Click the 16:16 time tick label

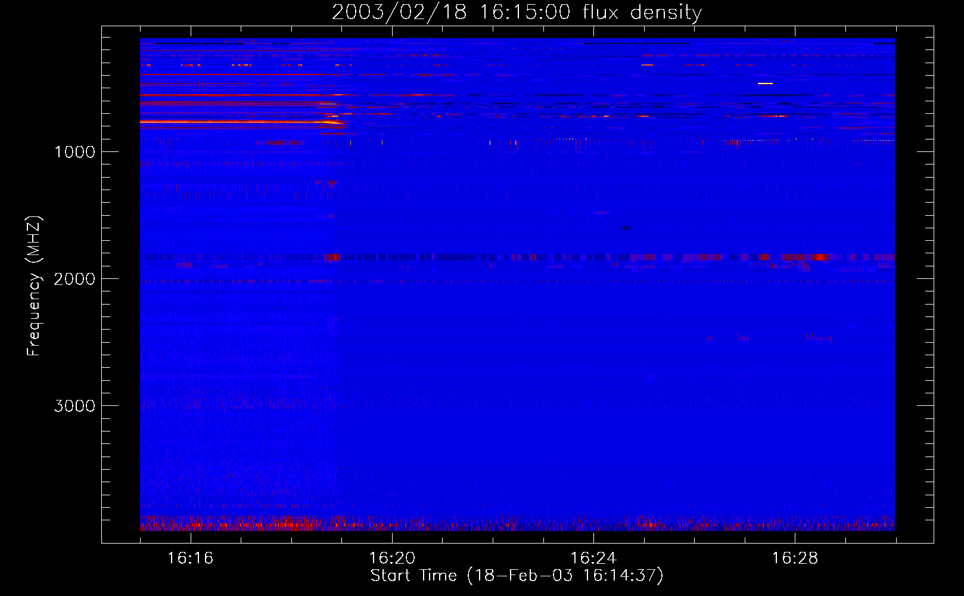point(191,558)
